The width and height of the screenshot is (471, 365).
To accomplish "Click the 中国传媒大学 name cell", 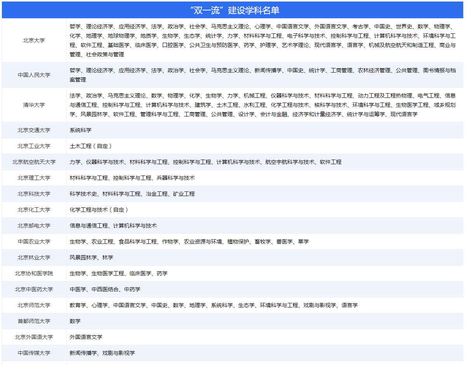I will (34, 353).
